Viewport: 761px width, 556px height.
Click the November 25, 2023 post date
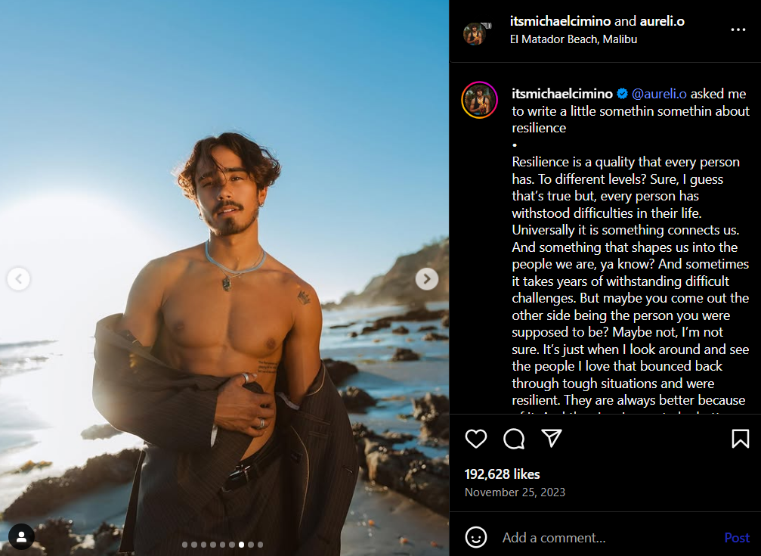tap(515, 492)
